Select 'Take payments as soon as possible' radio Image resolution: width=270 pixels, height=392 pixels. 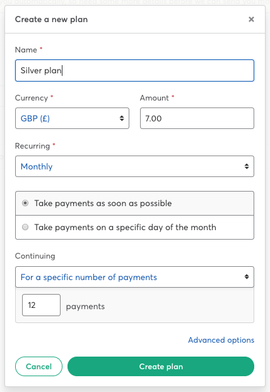point(25,203)
